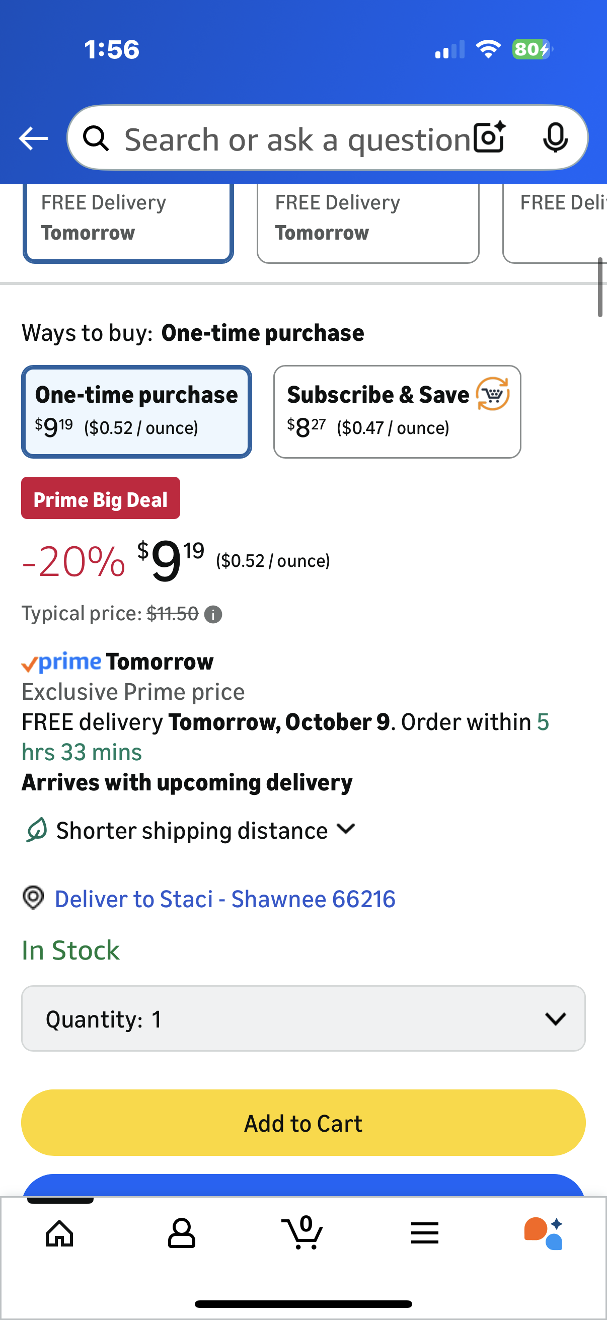Open the Rufus AI assistant icon
Viewport: 607px width, 1320px height.
(x=544, y=1232)
